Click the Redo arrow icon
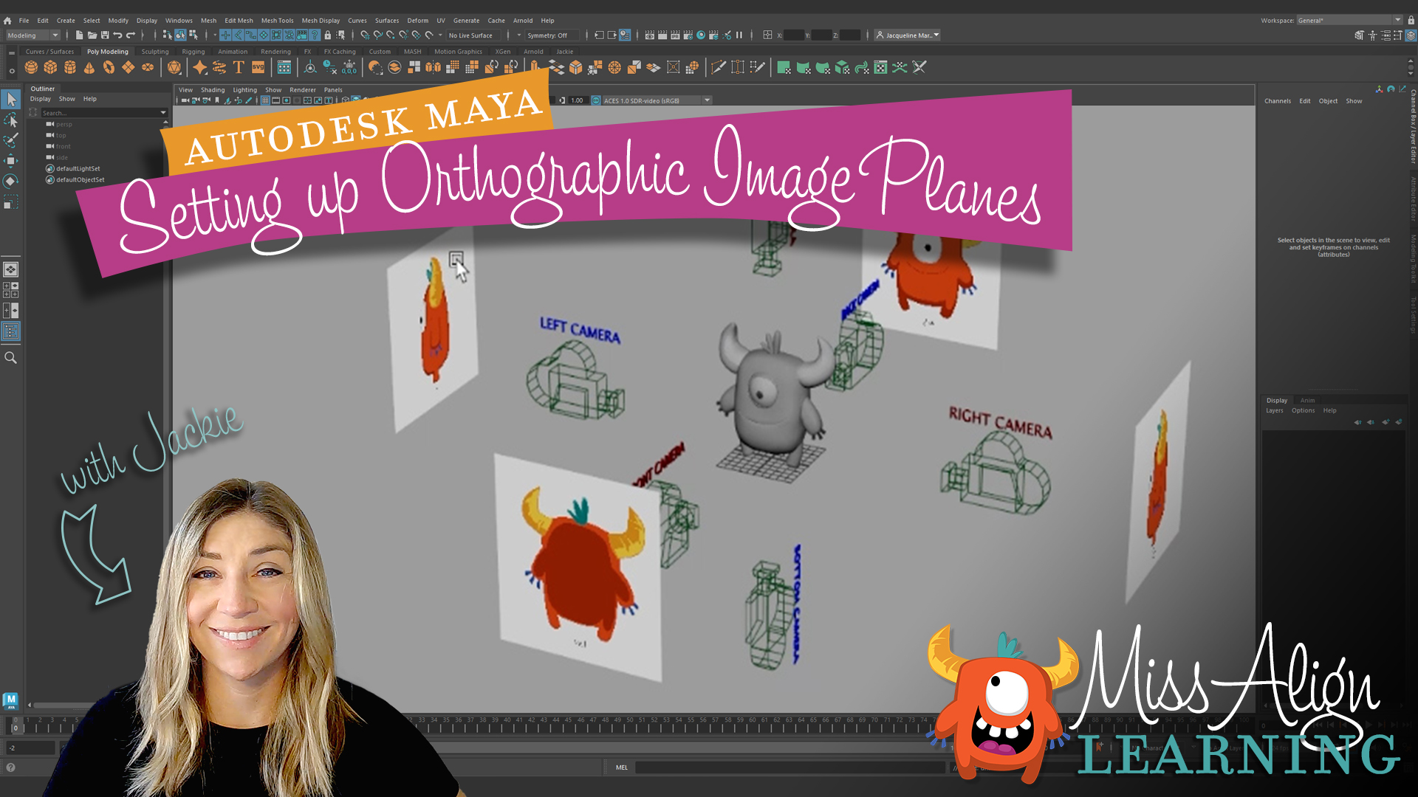 [x=131, y=35]
